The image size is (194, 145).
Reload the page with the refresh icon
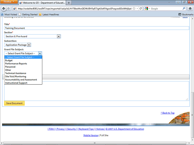(141, 8)
